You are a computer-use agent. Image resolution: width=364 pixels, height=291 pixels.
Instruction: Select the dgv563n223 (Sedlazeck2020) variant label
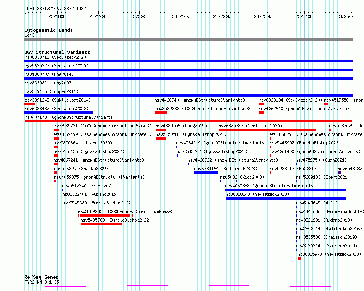click(56, 66)
